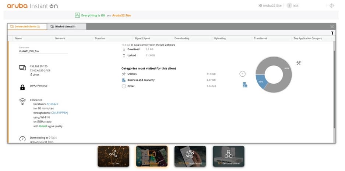
Task: Click the panel vertical scrollbar
Action: 334,89
